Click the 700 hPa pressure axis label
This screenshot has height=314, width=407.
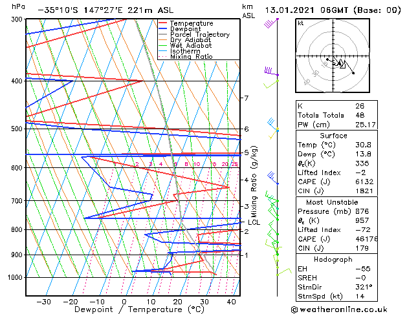tap(18, 201)
